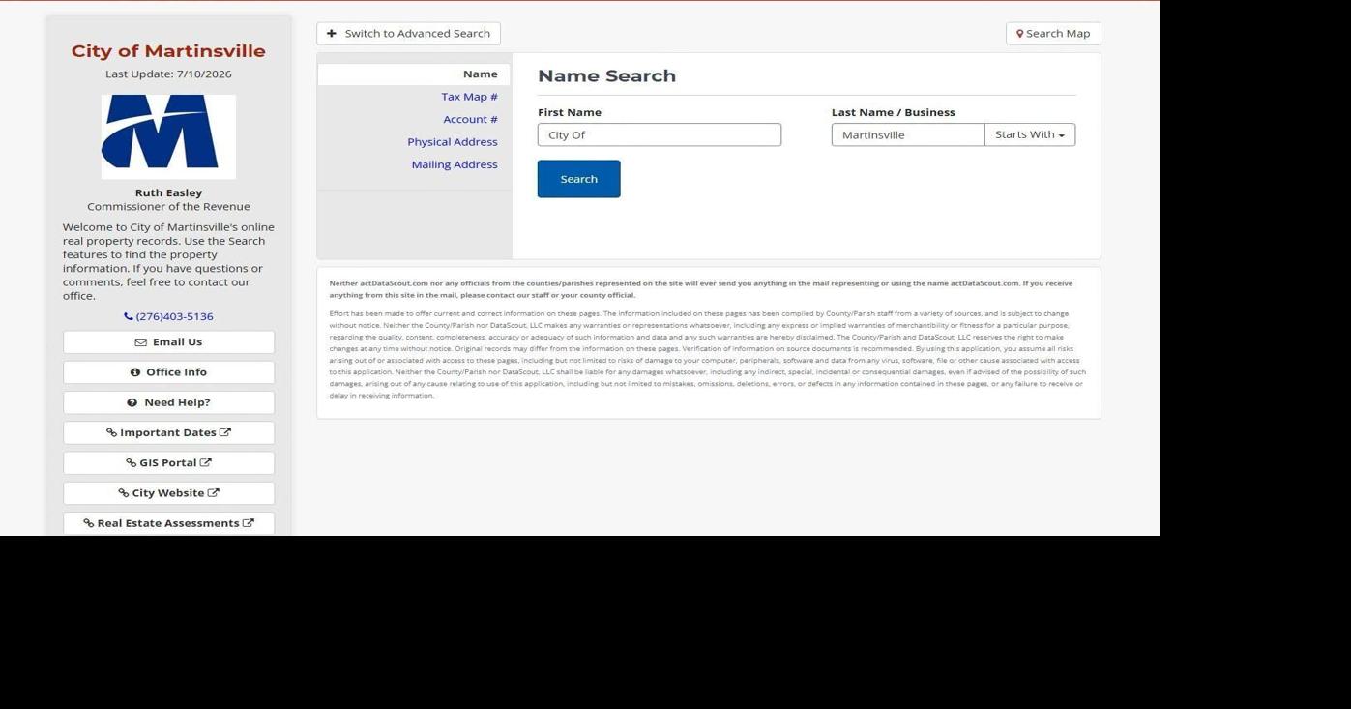Click the info circle icon on Office Info
The image size is (1351, 709).
tap(135, 372)
